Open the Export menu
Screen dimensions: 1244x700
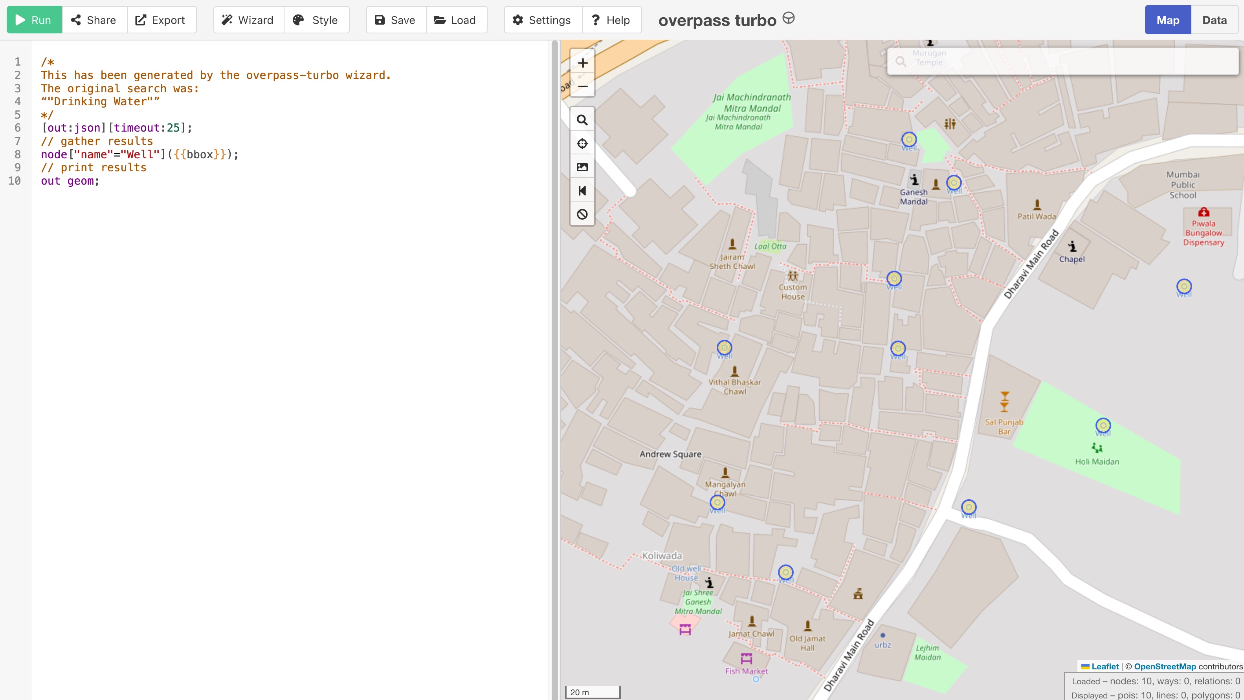coord(161,20)
